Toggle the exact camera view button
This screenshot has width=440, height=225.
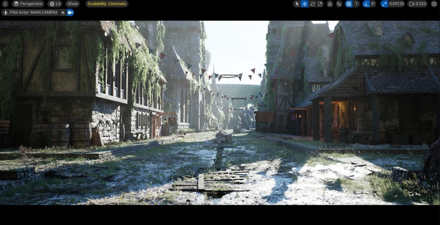tap(70, 12)
